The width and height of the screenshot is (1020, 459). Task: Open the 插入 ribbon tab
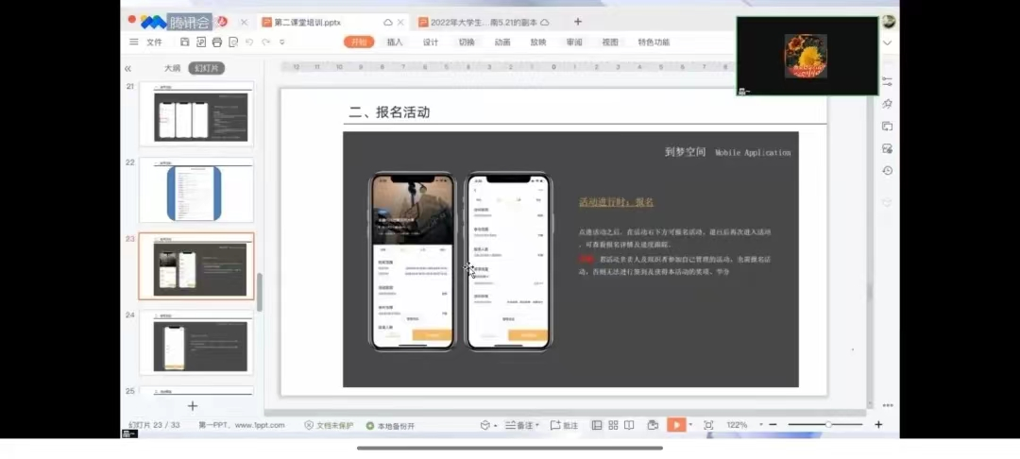tap(395, 42)
